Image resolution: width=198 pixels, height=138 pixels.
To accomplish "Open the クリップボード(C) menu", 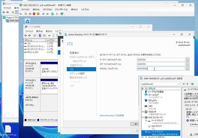I will coord(61,9).
